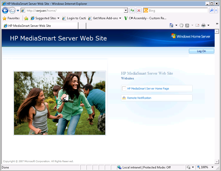Expand the Suggested Sites dropdown arrow

pos(58,18)
